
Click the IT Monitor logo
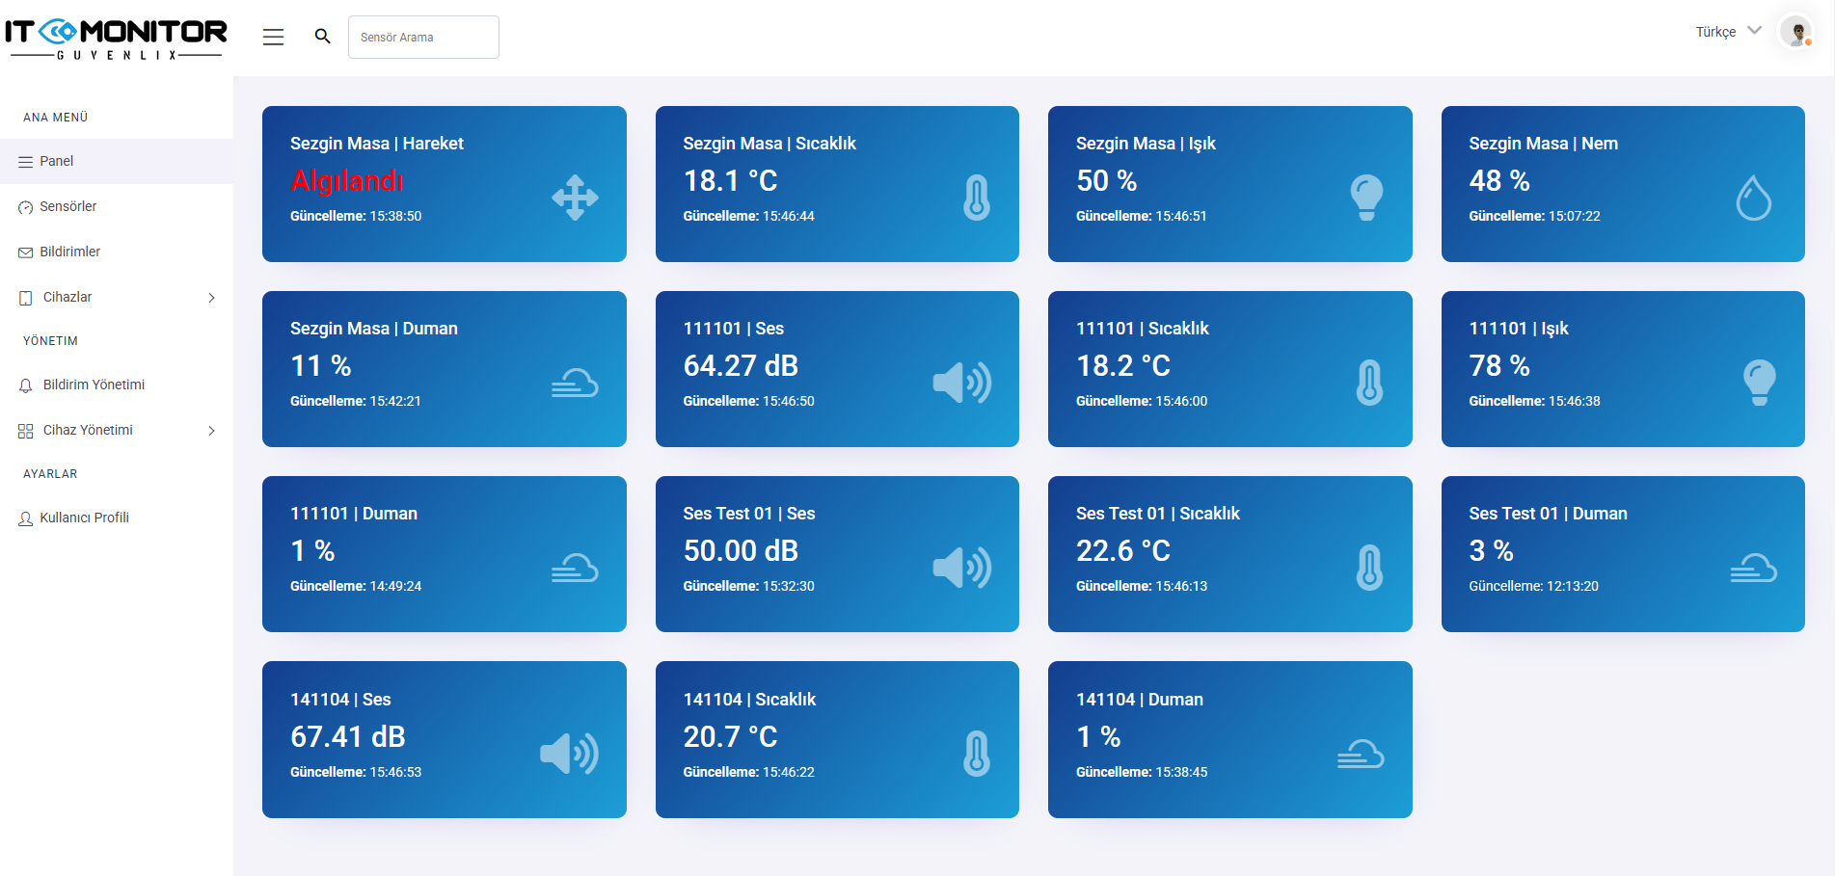[116, 39]
